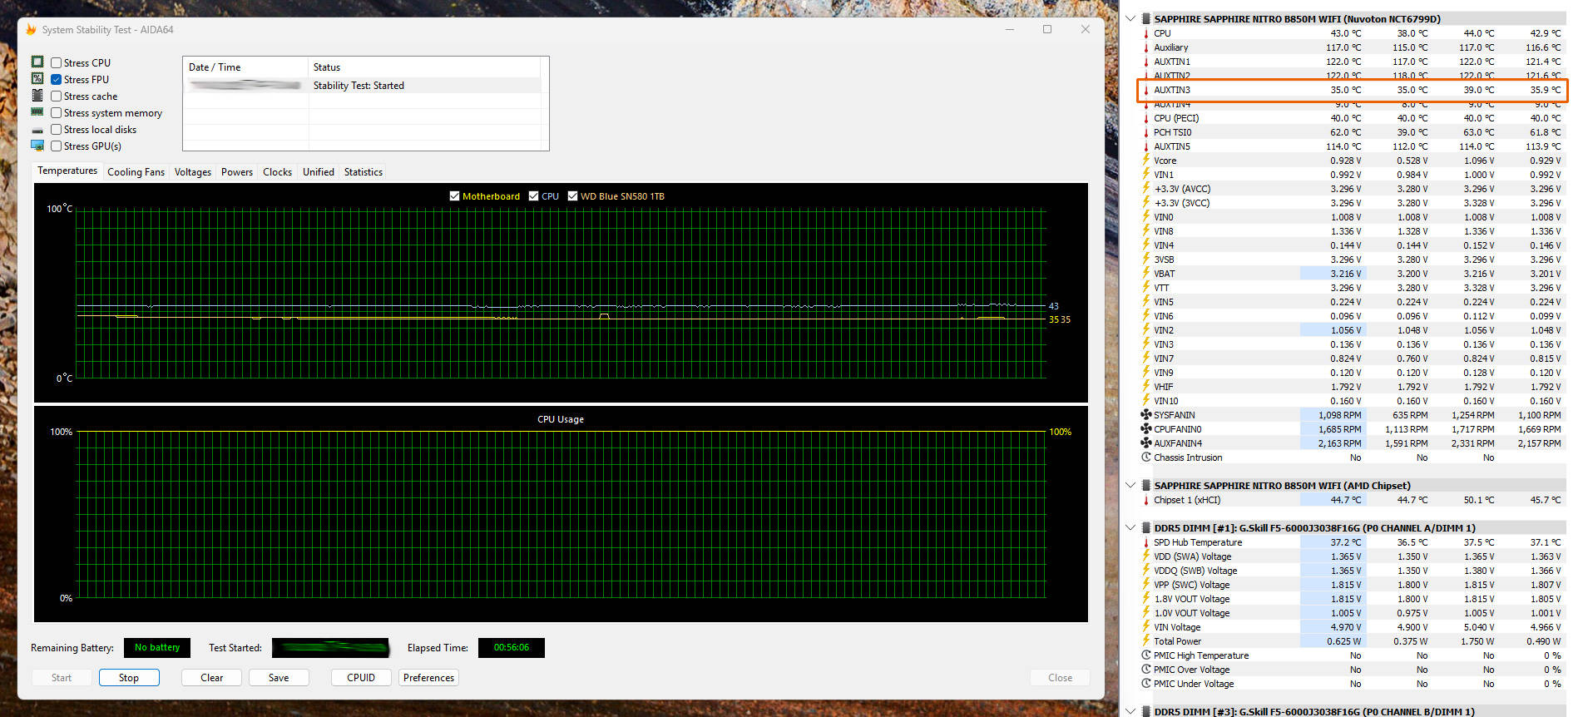Click the AIDA64 flame title icon
The width and height of the screenshot is (1583, 717).
tap(32, 30)
